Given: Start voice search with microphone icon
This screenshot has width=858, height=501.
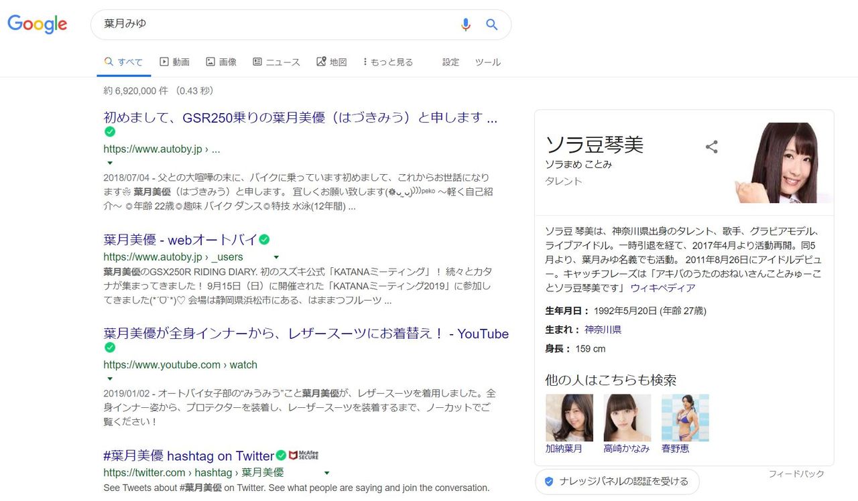Looking at the screenshot, I should click(x=465, y=25).
